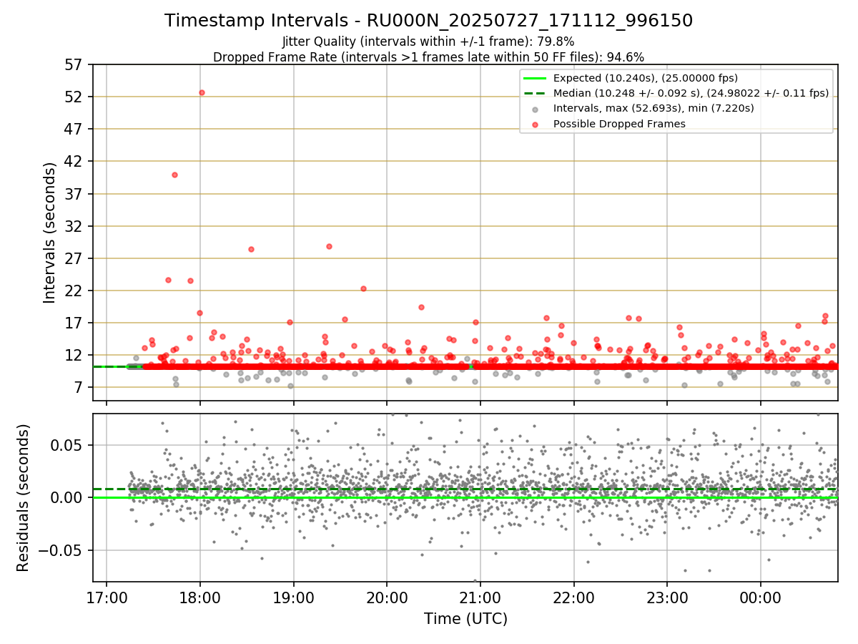
Task: Click the red legend marker for dropped frames
Action: 536,124
